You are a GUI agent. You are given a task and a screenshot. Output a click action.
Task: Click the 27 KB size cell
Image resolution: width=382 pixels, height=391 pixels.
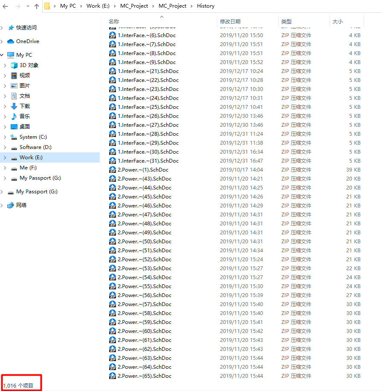click(353, 295)
